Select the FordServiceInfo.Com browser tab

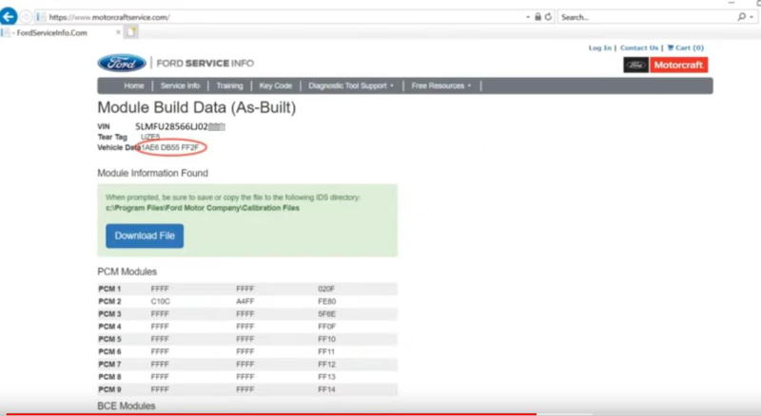[x=61, y=32]
